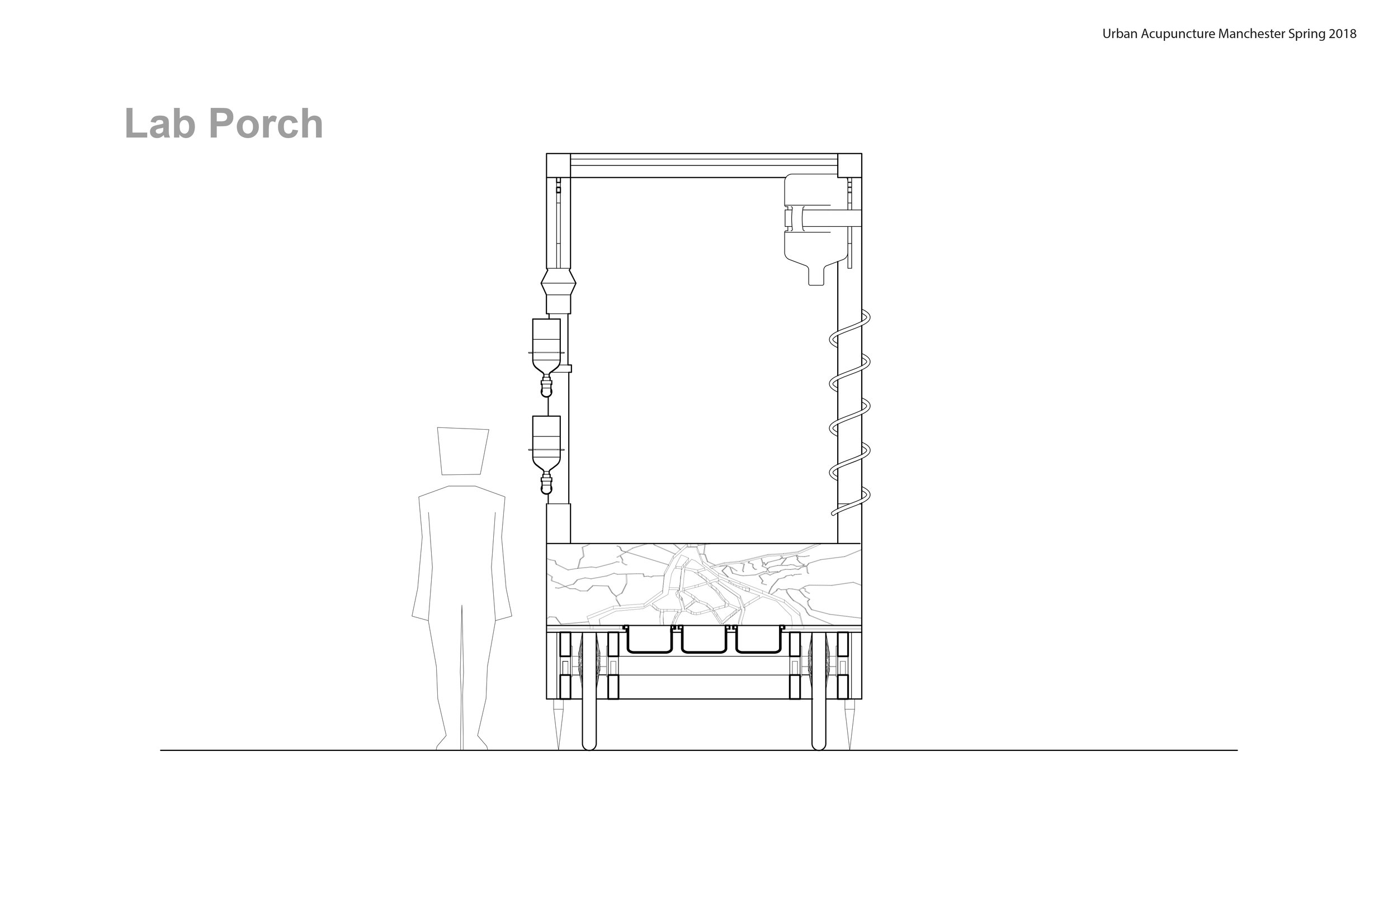Image resolution: width=1398 pixels, height=904 pixels.
Task: Click the 'Lab Porch' title text
Action: tap(224, 124)
